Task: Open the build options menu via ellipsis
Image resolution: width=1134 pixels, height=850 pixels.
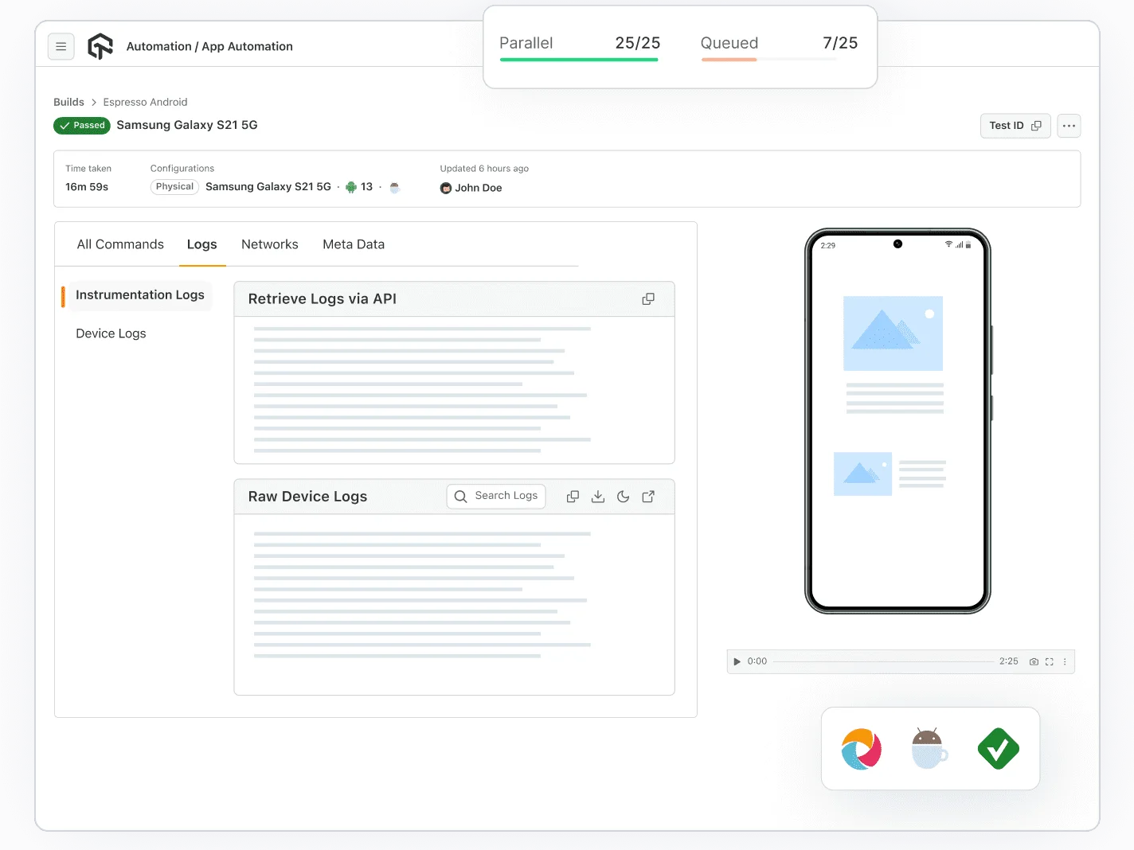Action: tap(1069, 126)
